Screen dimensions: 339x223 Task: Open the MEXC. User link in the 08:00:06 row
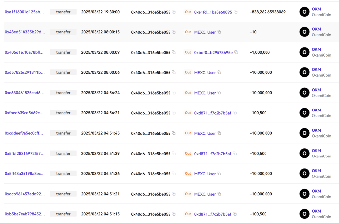(x=205, y=72)
